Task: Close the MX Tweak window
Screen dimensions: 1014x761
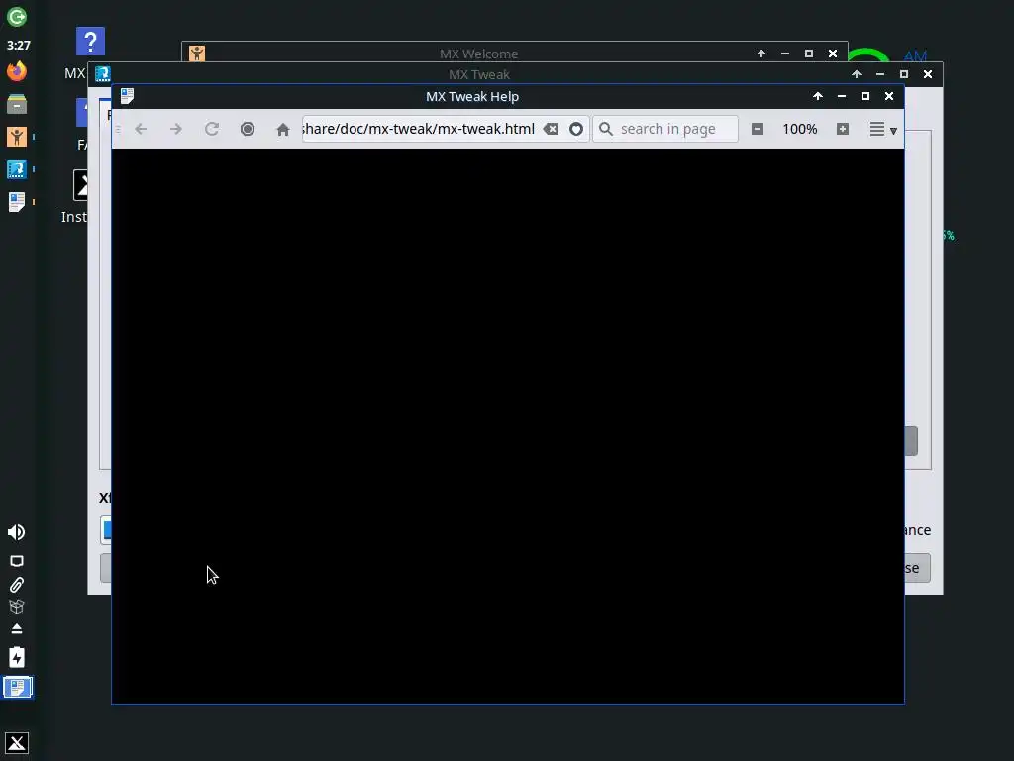Action: point(928,74)
